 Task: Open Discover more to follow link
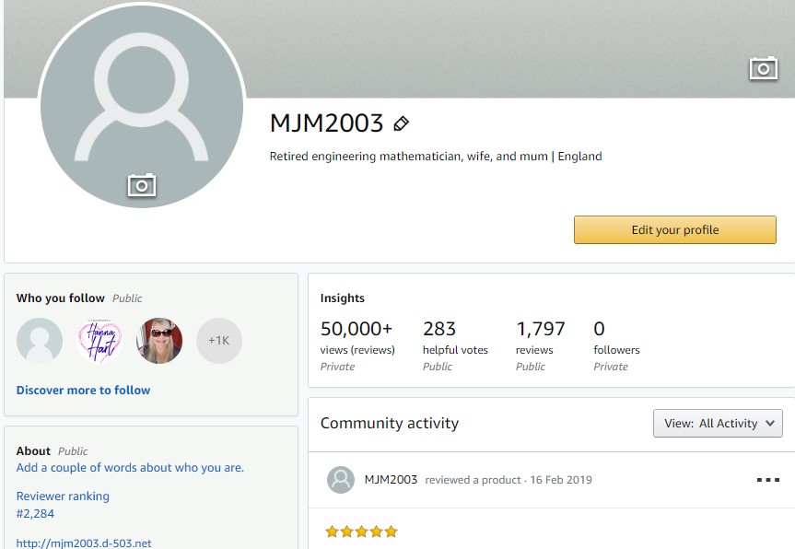(x=83, y=390)
